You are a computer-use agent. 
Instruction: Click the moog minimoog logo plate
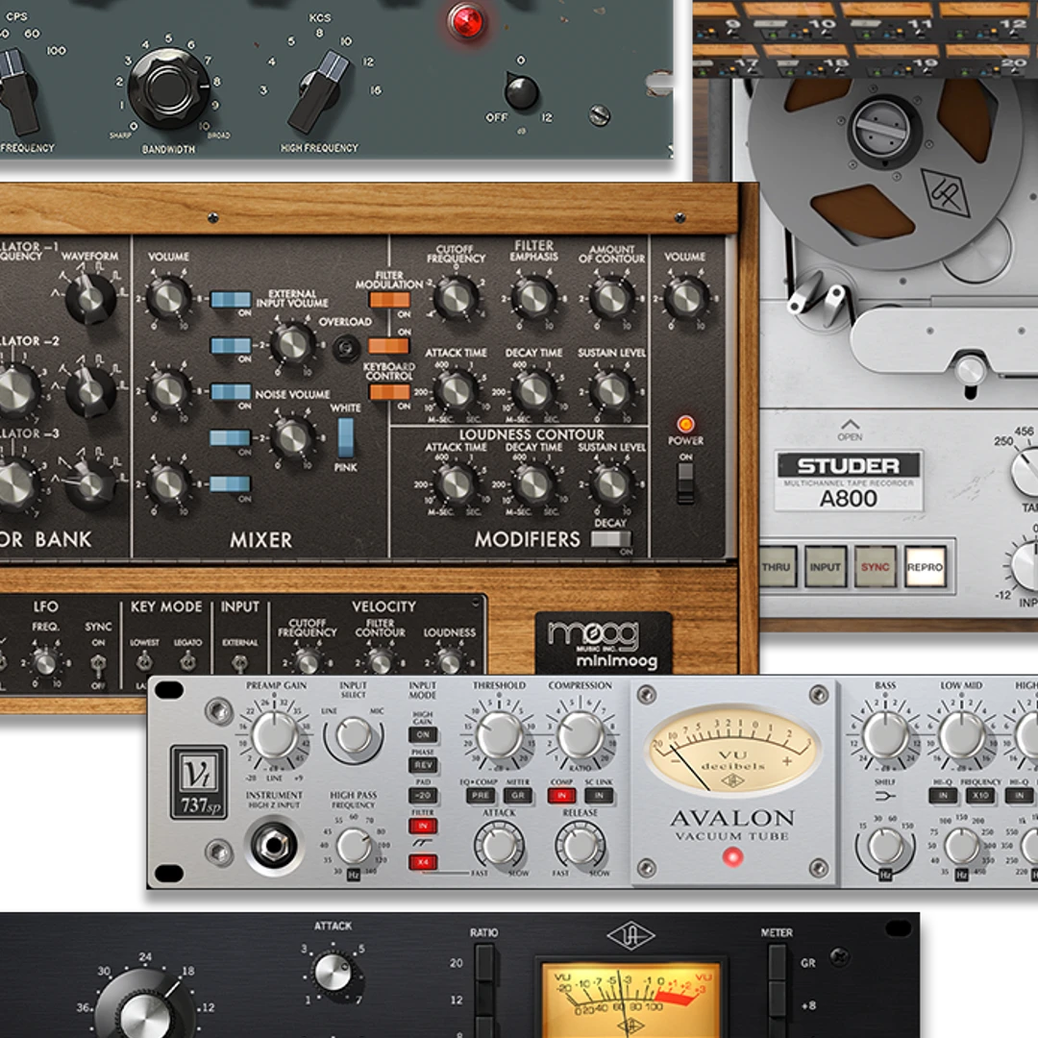coord(603,643)
